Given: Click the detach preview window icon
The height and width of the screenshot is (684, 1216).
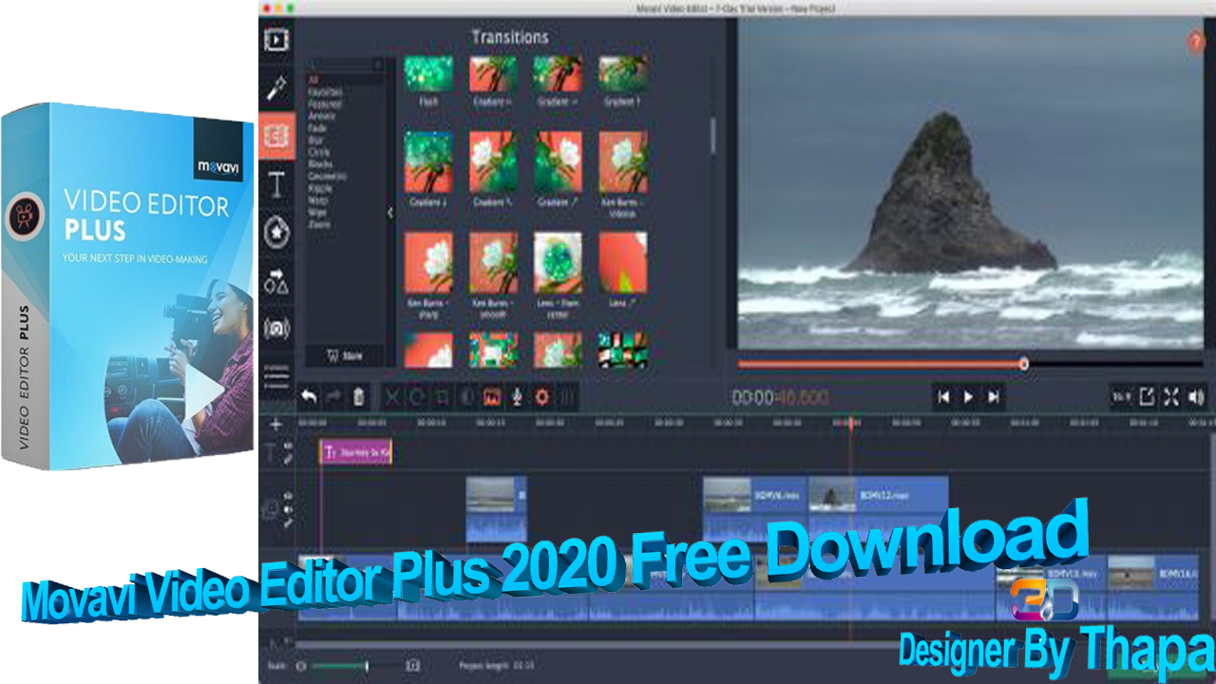Looking at the screenshot, I should (x=1148, y=397).
